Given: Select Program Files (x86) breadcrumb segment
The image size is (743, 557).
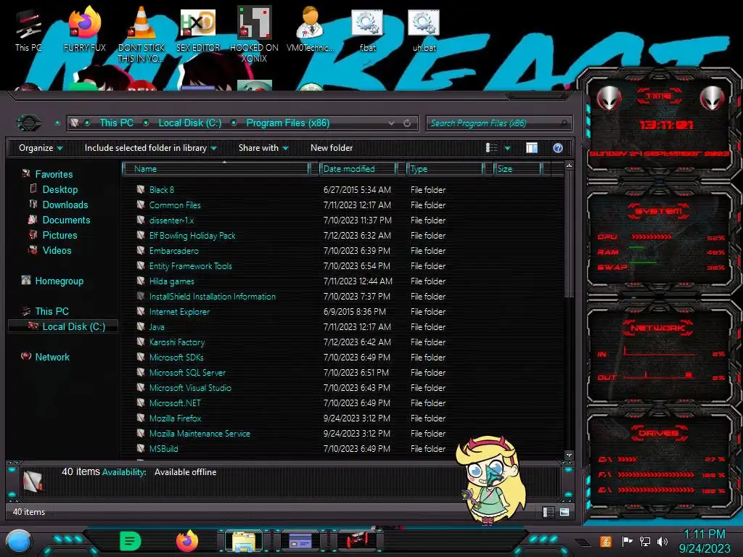Looking at the screenshot, I should tap(287, 123).
